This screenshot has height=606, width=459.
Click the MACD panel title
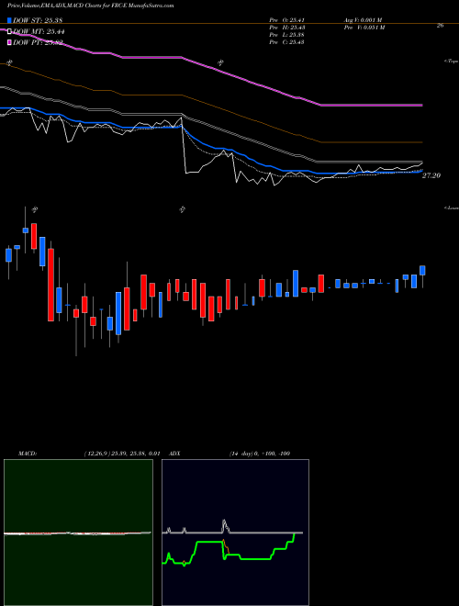(27, 454)
